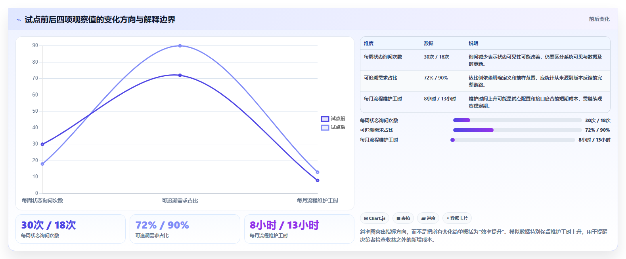Click the footnote paragraph starting 斜率图突出指标方向
Screen dimensions: 626x259
tap(484, 236)
